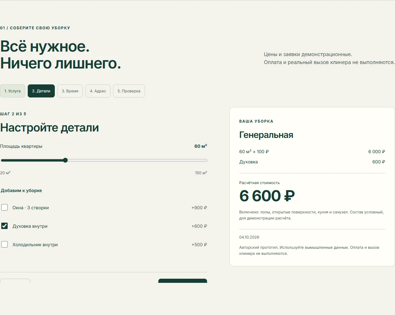
Task: Click the Добавим к уборке subheading
Action: 21,190
